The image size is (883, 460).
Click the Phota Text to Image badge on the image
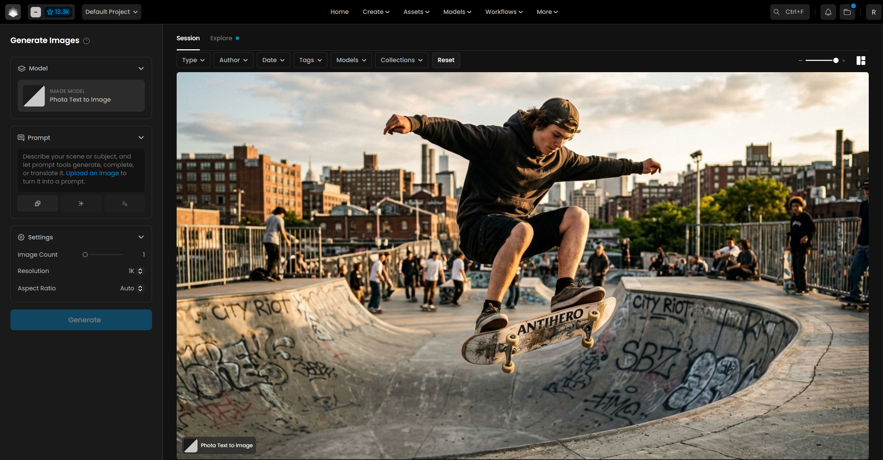click(x=219, y=445)
